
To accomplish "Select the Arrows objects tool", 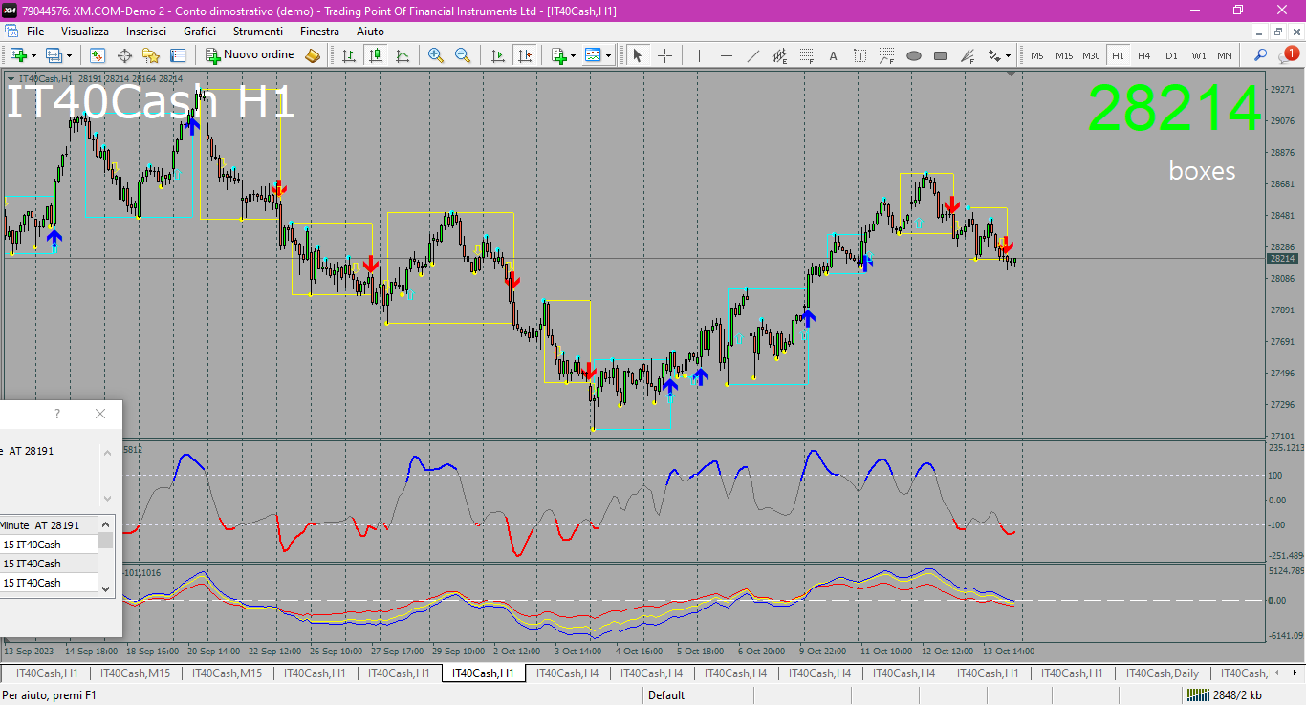I will (x=994, y=55).
